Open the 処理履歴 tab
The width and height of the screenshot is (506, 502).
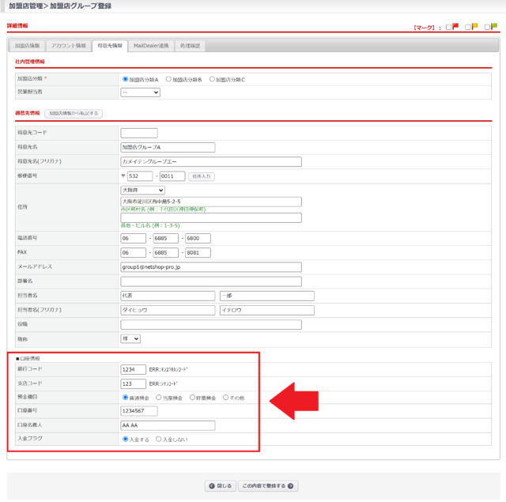click(x=191, y=46)
